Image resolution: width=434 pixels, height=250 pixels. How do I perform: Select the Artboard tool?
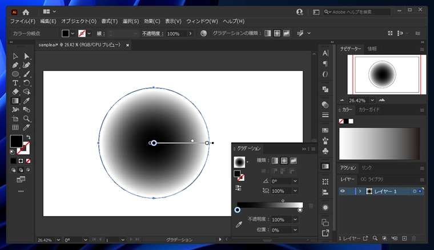[x=15, y=119]
